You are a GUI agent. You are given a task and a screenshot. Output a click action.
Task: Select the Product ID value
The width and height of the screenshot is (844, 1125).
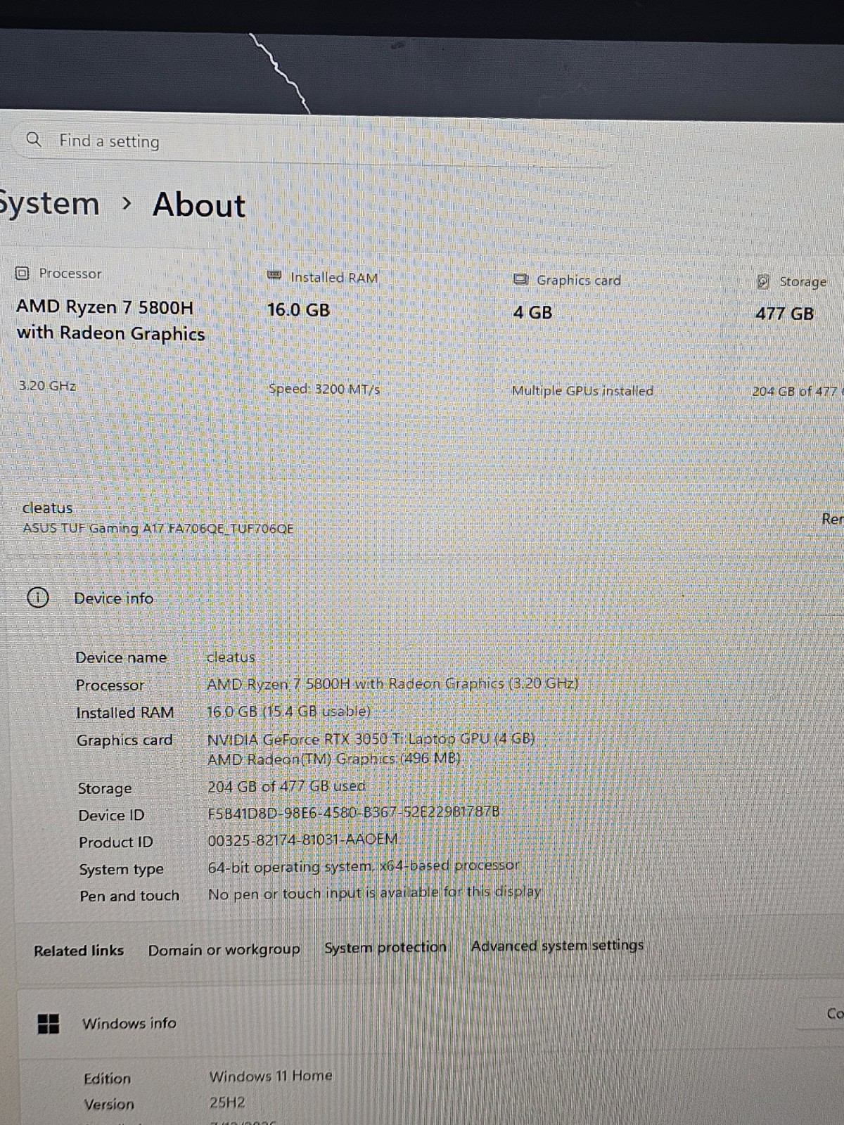(303, 840)
